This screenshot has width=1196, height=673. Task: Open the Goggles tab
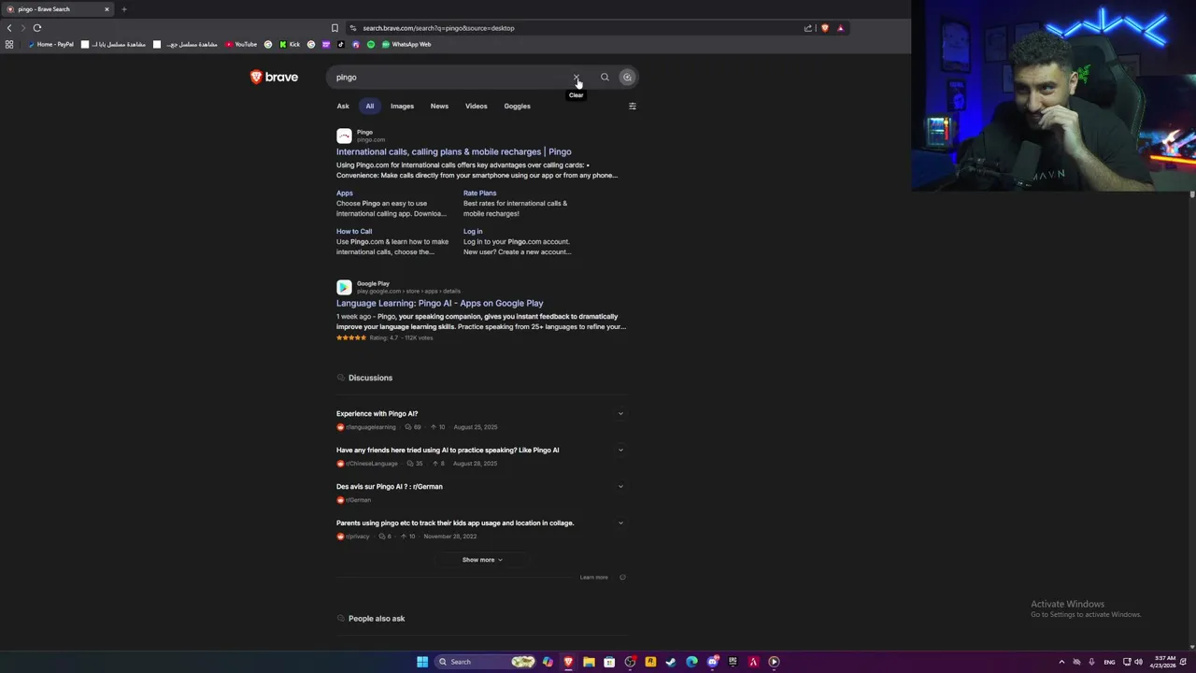(x=517, y=107)
